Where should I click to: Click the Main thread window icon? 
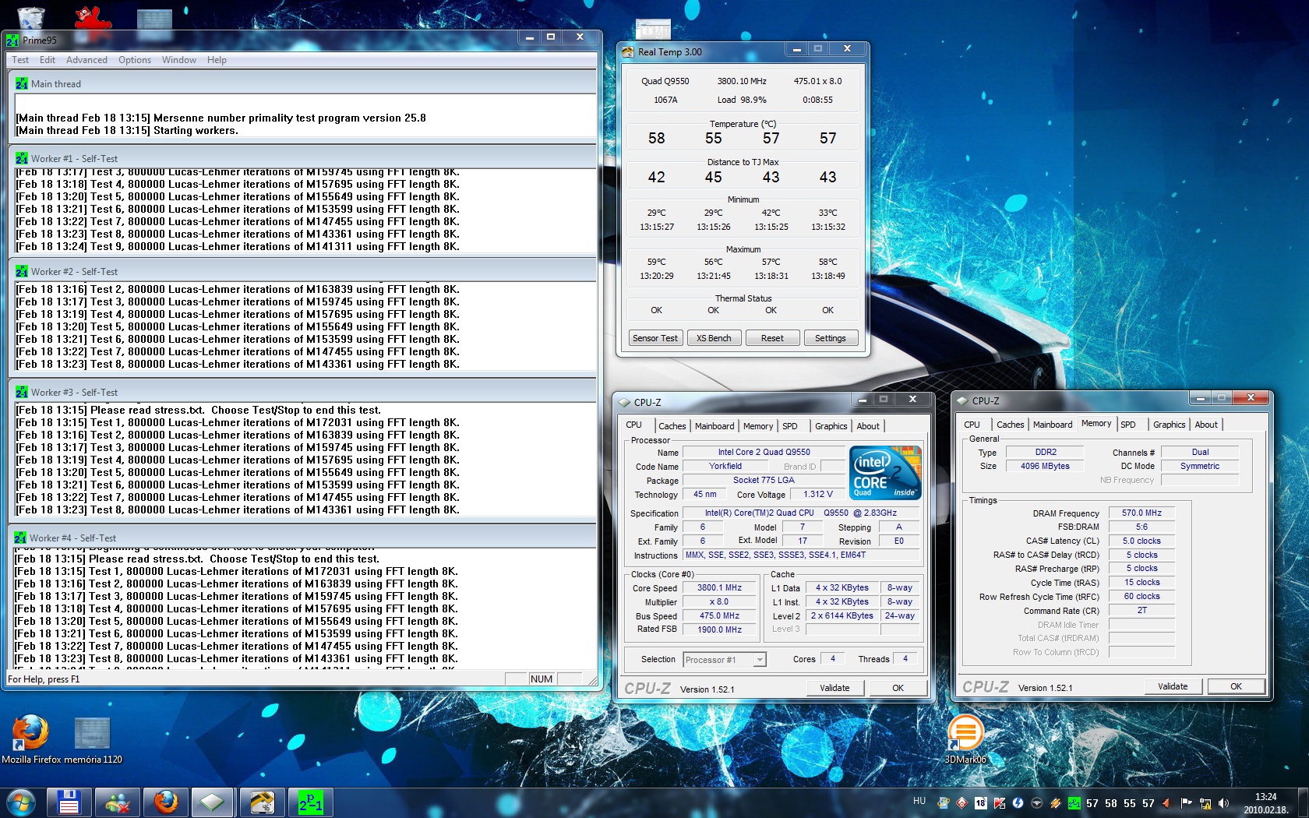click(22, 83)
